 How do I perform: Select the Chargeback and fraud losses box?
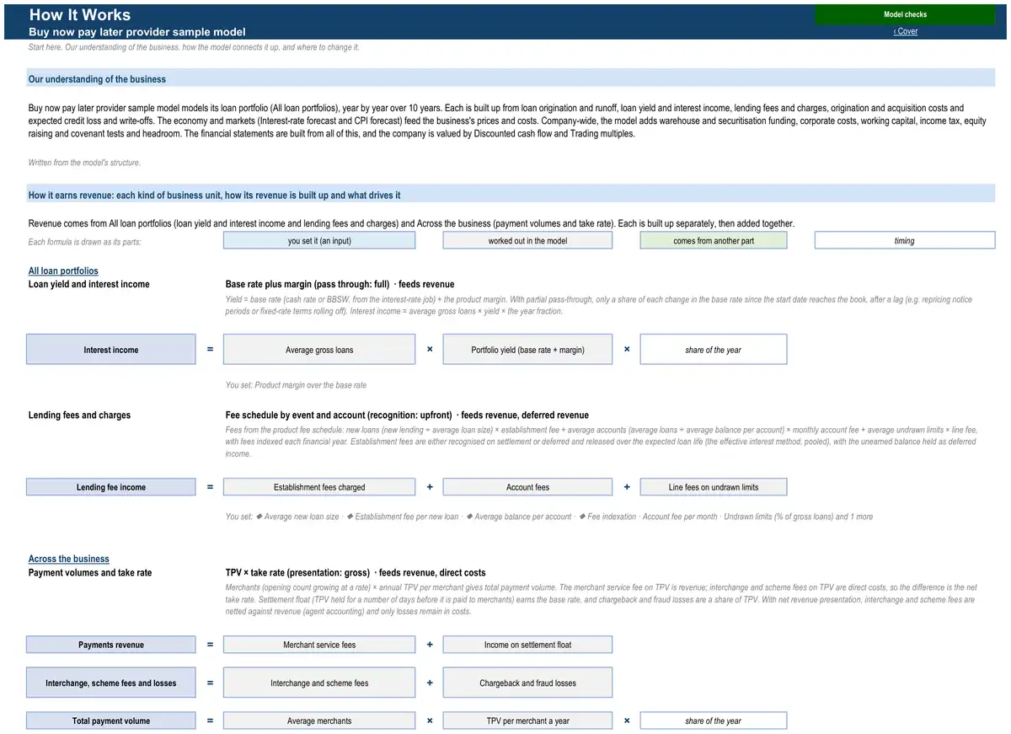click(x=527, y=683)
